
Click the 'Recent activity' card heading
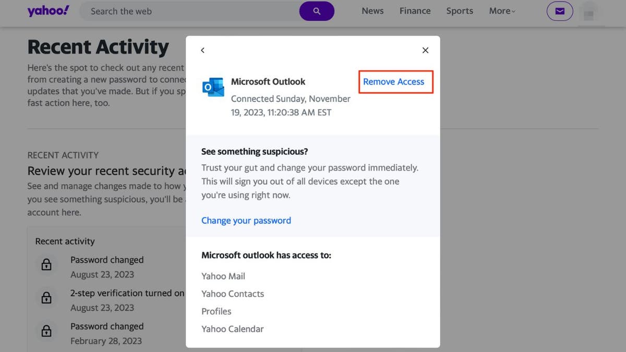tap(65, 241)
